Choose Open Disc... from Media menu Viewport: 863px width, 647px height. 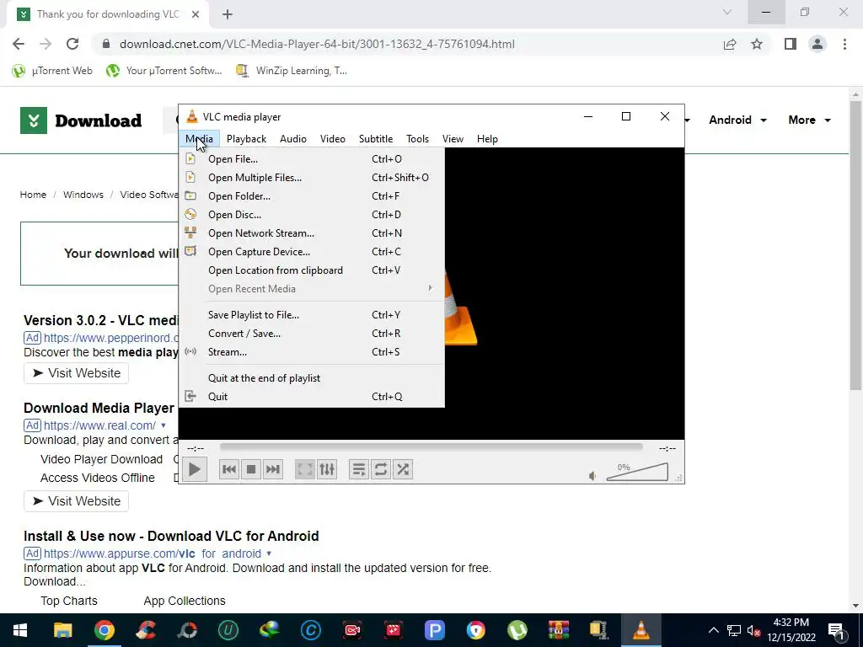click(x=312, y=215)
